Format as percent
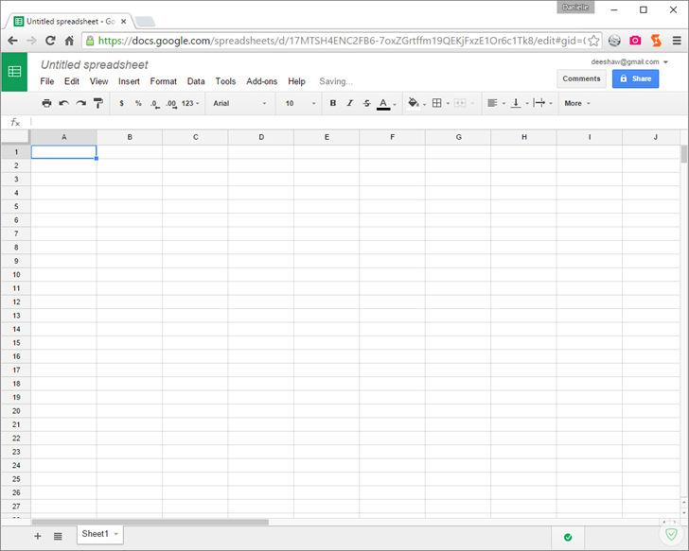The image size is (689, 551). [x=138, y=103]
